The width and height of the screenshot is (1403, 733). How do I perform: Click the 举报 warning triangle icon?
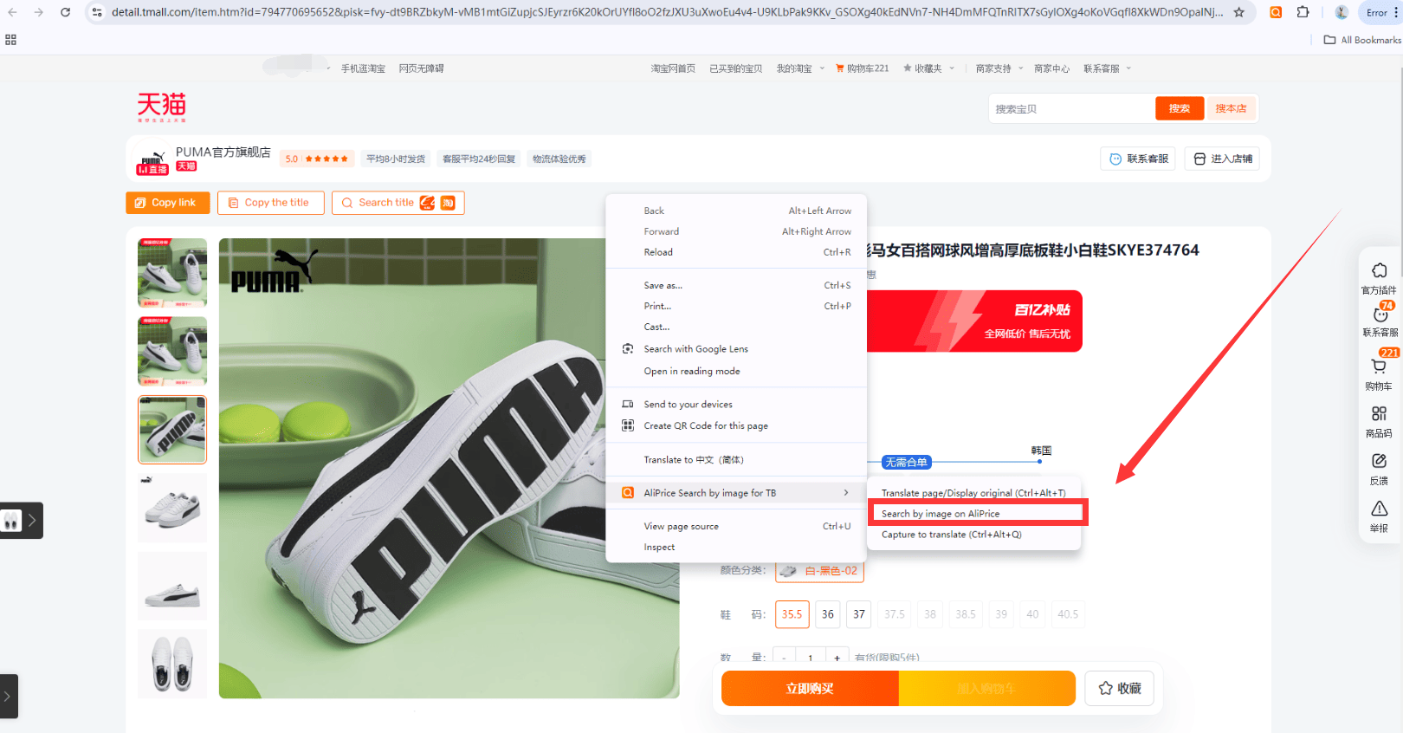[x=1379, y=516]
